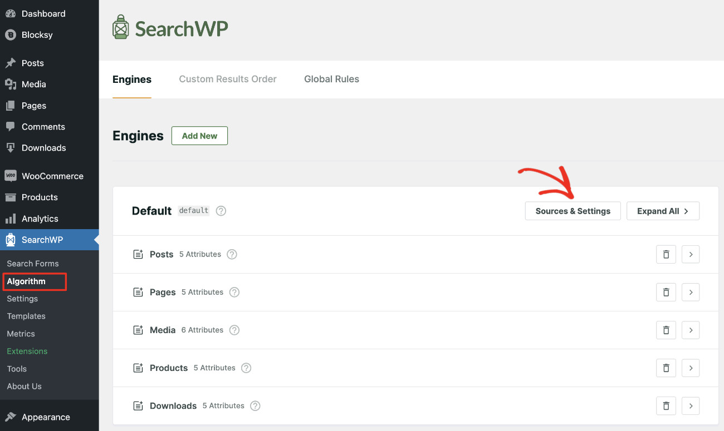
Task: Click Expand All for the Default engine
Action: [663, 211]
